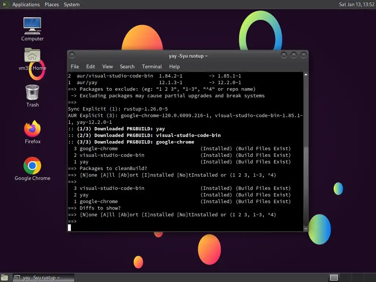
Task: Click the 'AUR Explicit (3)' line
Action: (x=185, y=119)
